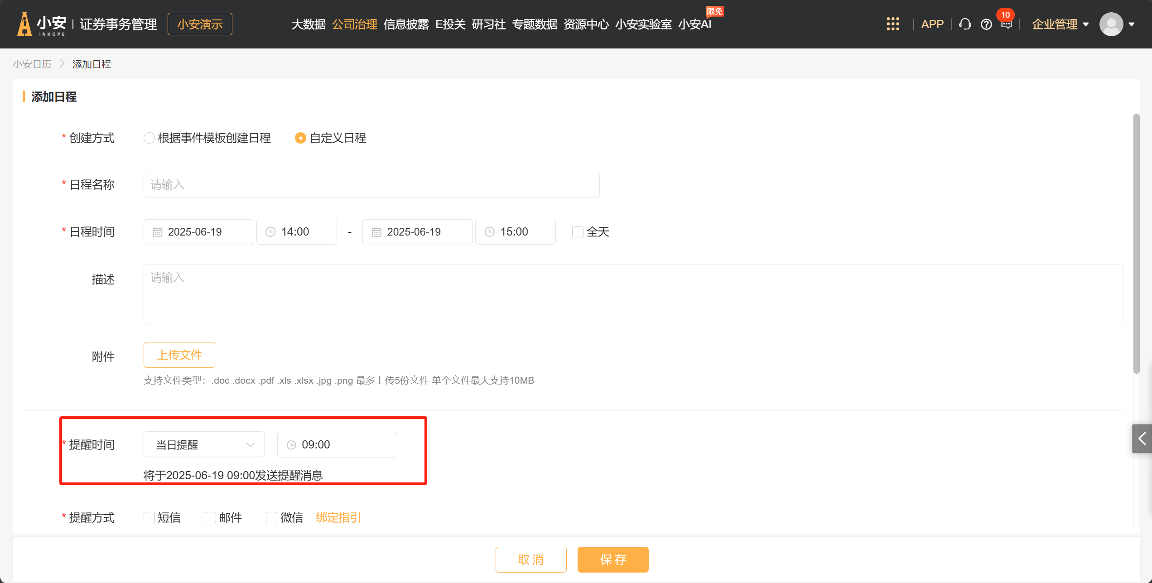Viewport: 1152px width, 583px height.
Task: Enable 微信 reminder checkbox
Action: click(271, 517)
